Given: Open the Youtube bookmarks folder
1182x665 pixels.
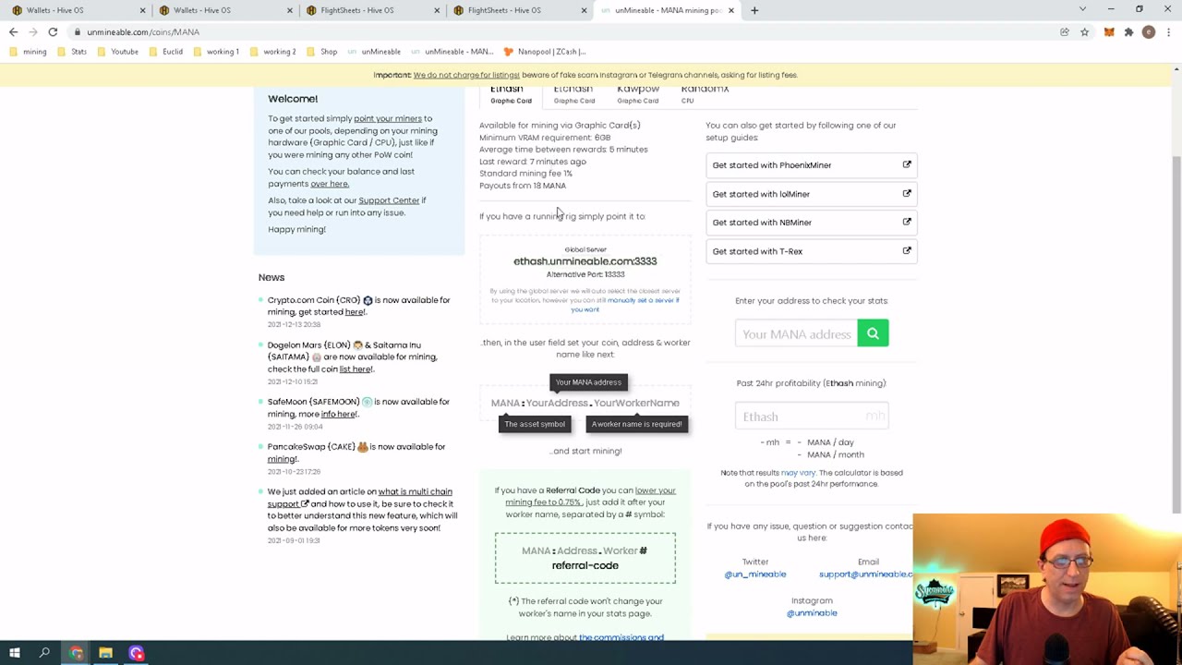Looking at the screenshot, I should pyautogui.click(x=117, y=52).
